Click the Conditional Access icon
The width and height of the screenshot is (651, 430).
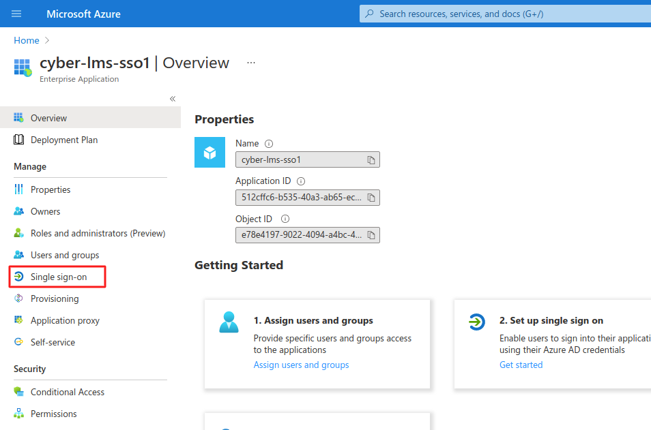[x=18, y=391]
